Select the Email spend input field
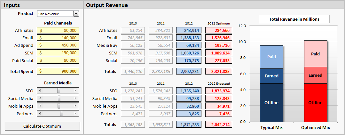This screenshot has height=135, width=345. [58, 38]
